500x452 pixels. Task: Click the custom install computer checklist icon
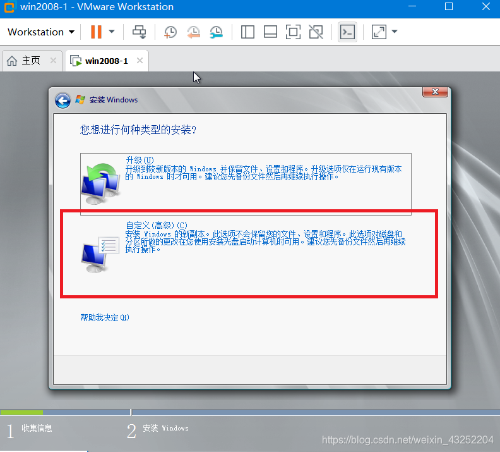tap(100, 255)
